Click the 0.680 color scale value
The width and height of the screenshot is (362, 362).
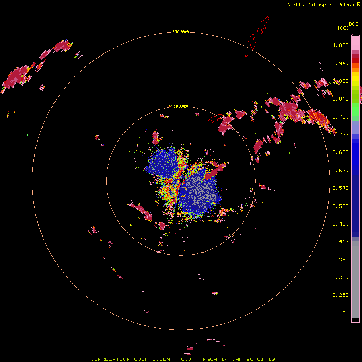coord(341,152)
